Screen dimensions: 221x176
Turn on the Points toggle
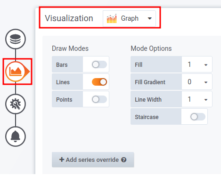tap(99, 99)
